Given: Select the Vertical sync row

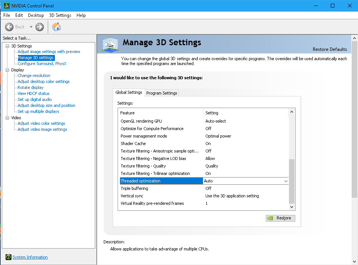Looking at the screenshot, I should (204, 196).
